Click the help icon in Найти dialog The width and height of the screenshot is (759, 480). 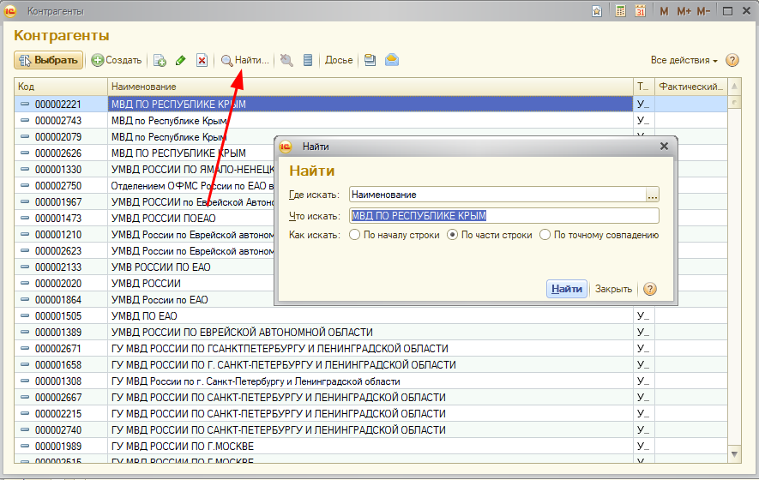tap(650, 289)
